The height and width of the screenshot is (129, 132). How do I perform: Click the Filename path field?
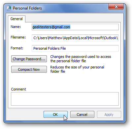point(75,38)
